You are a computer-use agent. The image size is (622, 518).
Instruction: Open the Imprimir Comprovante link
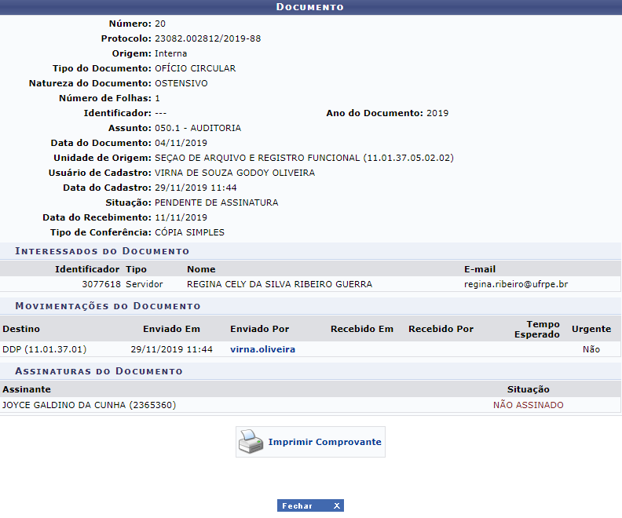click(x=324, y=442)
